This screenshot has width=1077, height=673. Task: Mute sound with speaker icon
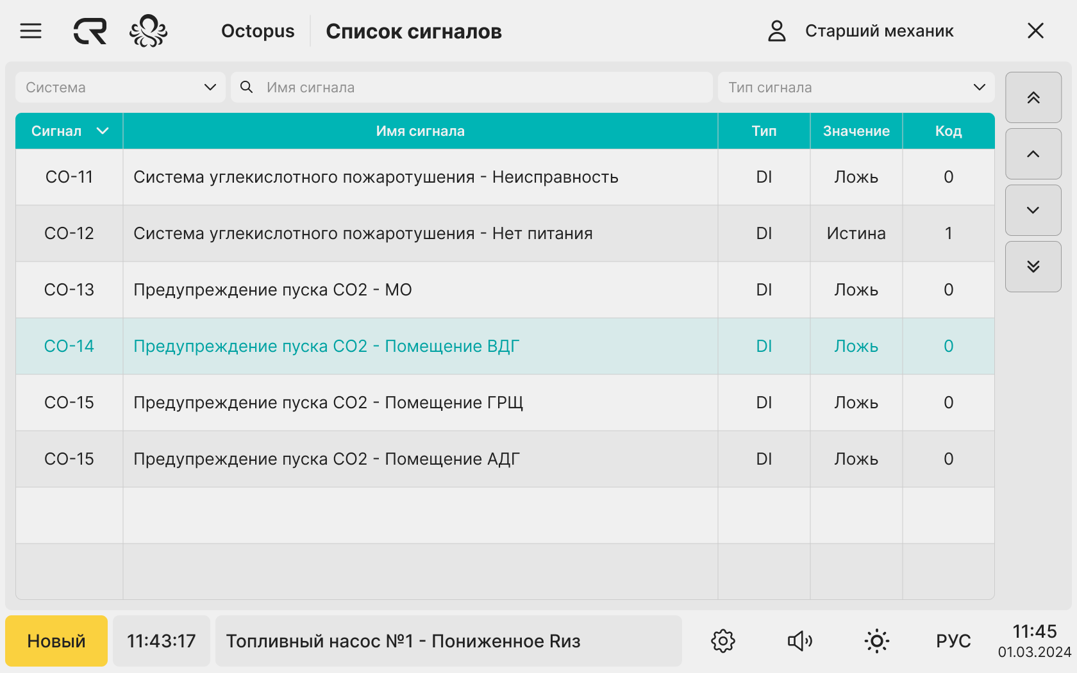(x=799, y=641)
